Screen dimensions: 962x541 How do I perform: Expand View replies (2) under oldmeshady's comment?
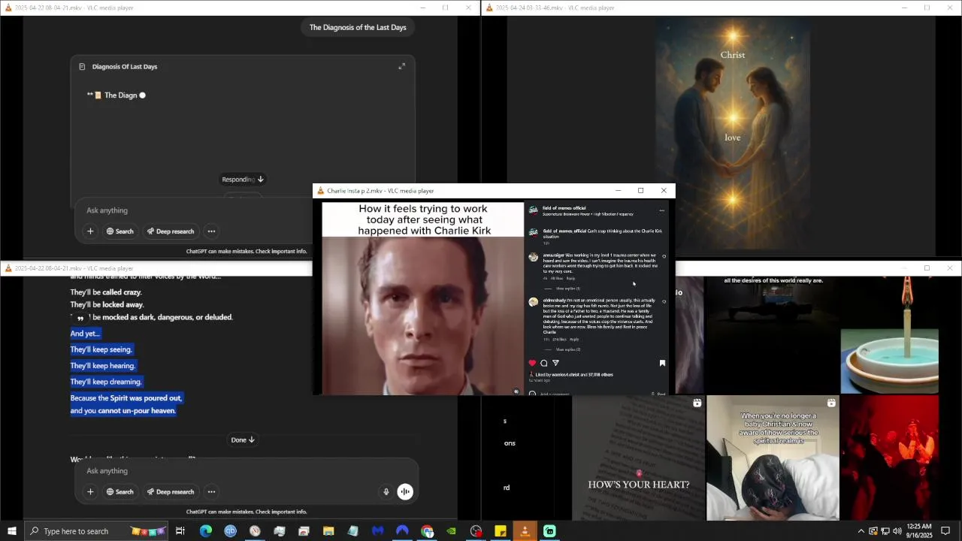coord(567,349)
